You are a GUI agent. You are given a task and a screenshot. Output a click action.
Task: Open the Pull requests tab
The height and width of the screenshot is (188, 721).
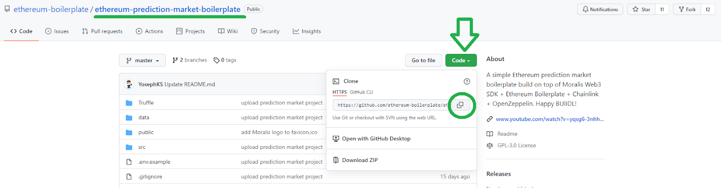coord(102,31)
